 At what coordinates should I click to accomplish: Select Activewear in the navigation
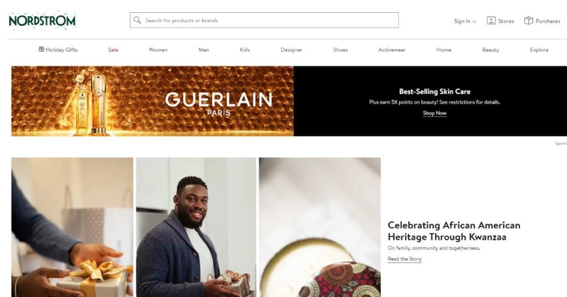pyautogui.click(x=392, y=49)
